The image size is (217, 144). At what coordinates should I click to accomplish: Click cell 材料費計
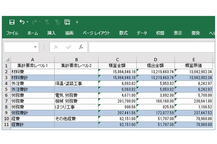pos(33,78)
